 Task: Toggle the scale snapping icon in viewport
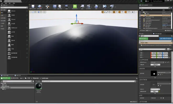click(x=126, y=12)
